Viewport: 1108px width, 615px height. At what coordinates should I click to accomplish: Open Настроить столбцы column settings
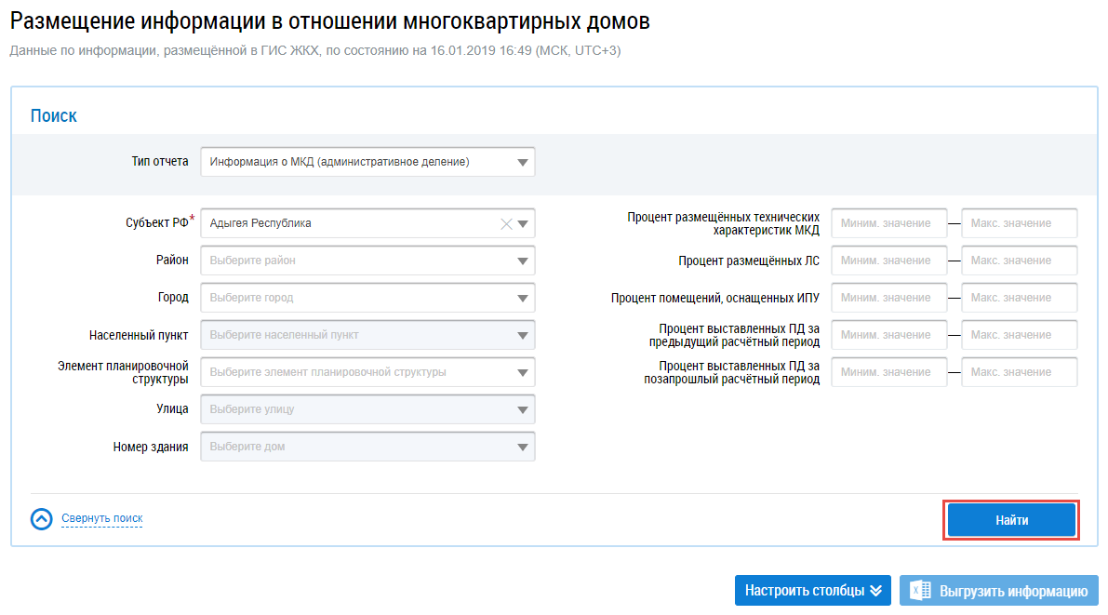(x=812, y=591)
